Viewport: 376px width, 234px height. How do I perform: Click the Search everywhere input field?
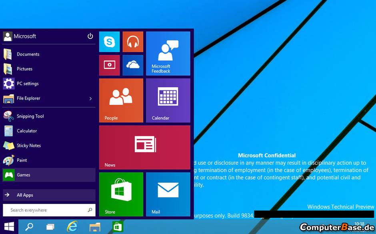pyautogui.click(x=49, y=210)
